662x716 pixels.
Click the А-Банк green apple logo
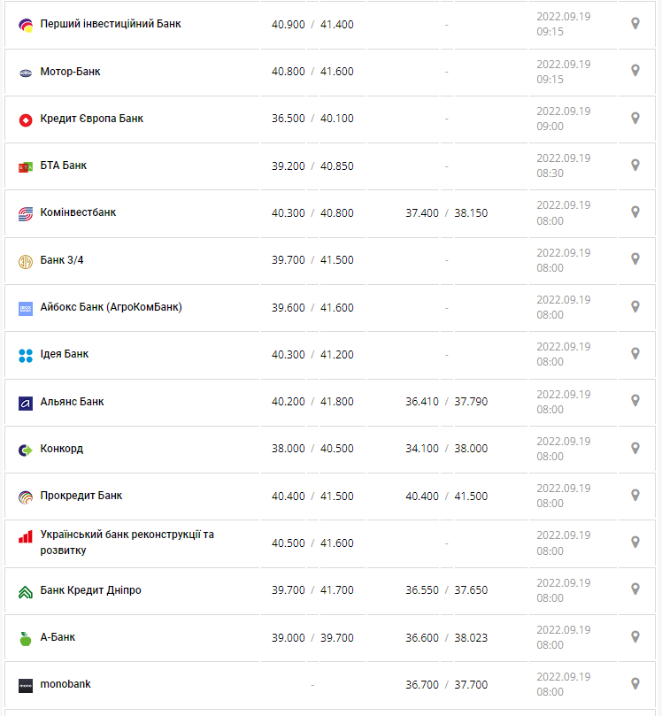click(x=25, y=637)
